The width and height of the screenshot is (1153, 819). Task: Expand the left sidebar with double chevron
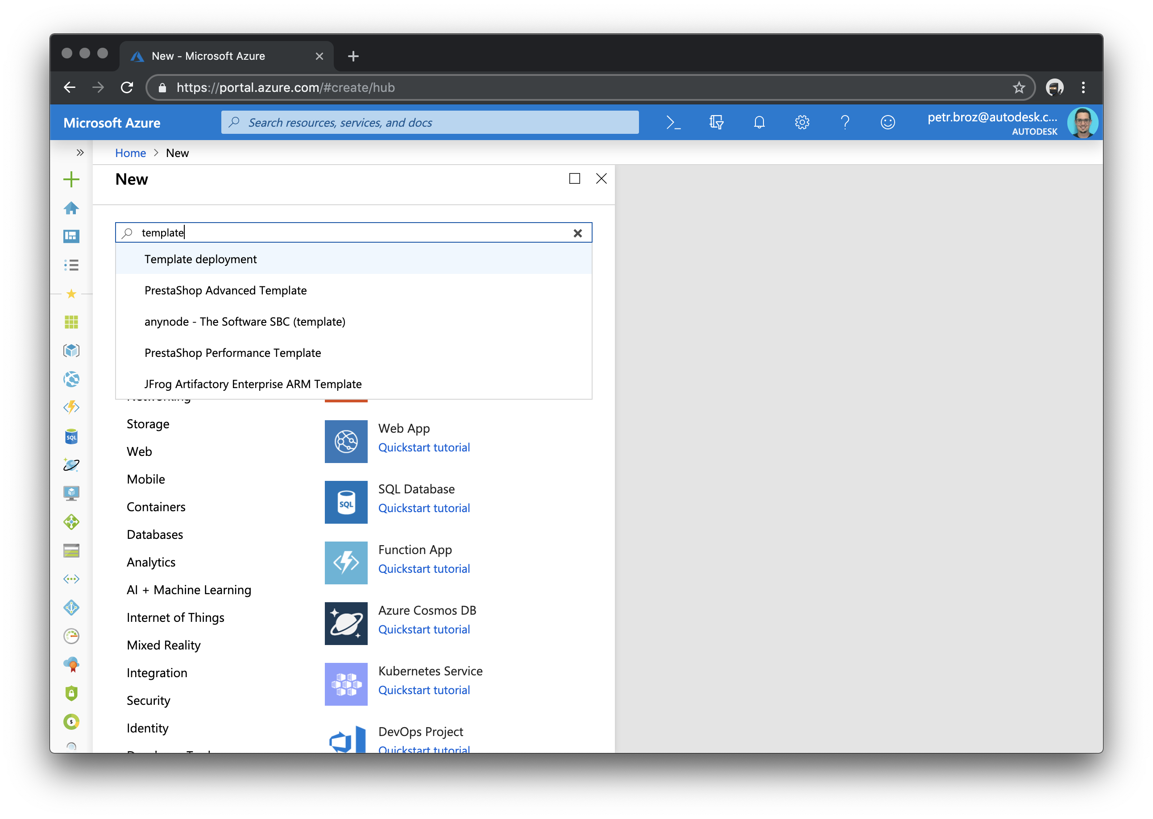click(80, 152)
